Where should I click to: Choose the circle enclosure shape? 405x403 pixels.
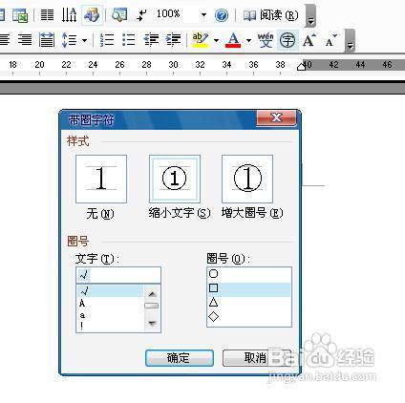point(249,274)
